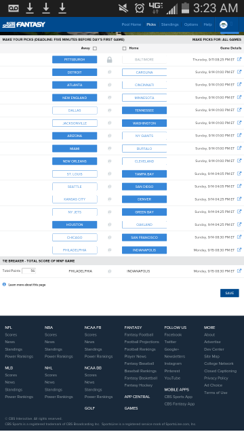Click Learn more about this page
Viewport: 244px width, 434px height.
(27, 285)
